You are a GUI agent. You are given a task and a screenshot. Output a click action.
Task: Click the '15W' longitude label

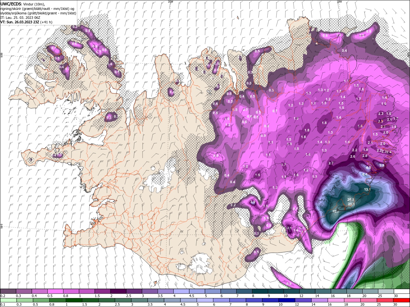pyautogui.click(x=339, y=2)
